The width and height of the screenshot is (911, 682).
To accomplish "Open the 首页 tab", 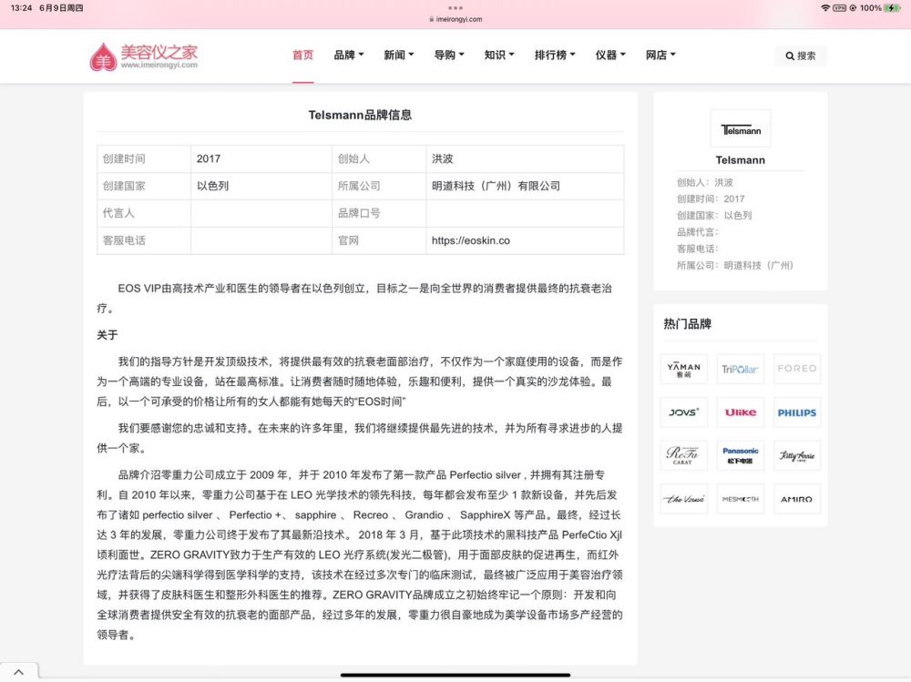I will [x=302, y=56].
